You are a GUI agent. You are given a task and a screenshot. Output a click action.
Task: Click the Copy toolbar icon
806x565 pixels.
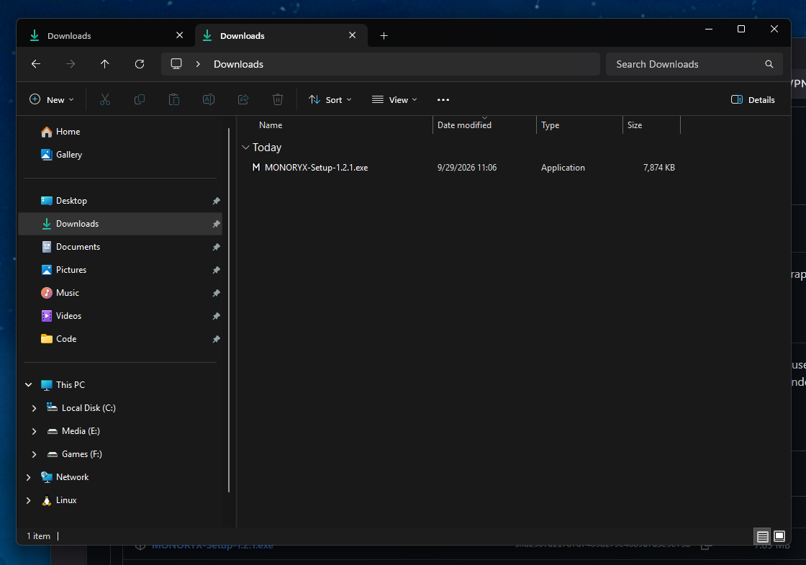(140, 100)
